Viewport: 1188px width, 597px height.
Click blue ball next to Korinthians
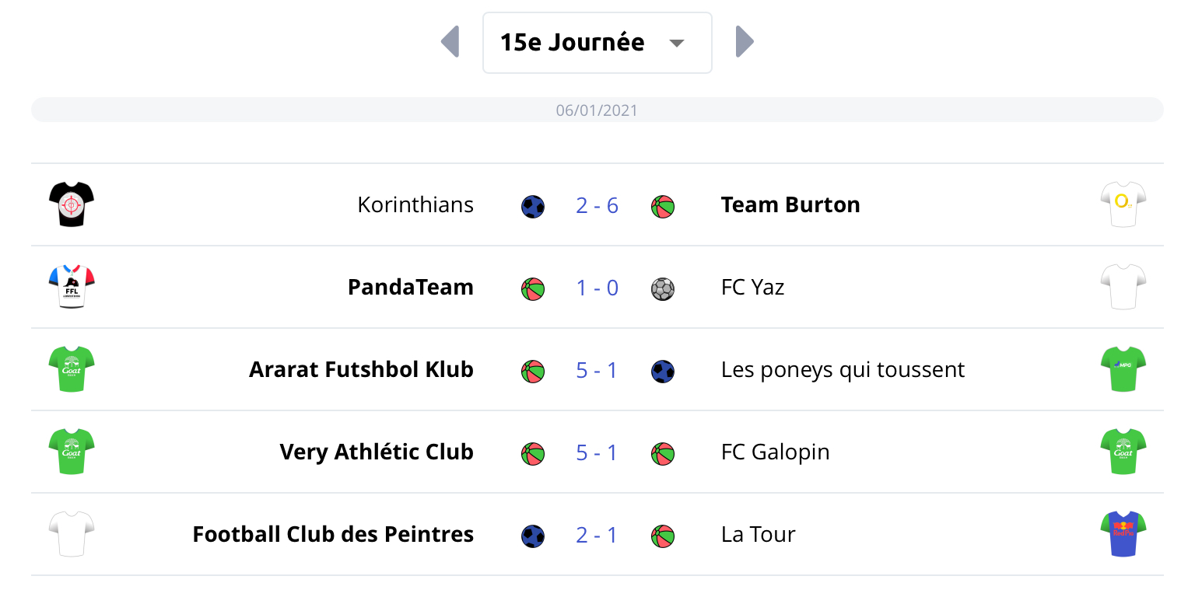tap(533, 207)
